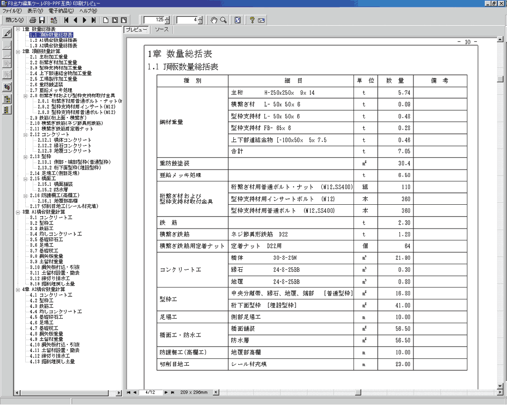The image size is (507, 405).
Task: Open help with question mark icon
Action: point(252,20)
